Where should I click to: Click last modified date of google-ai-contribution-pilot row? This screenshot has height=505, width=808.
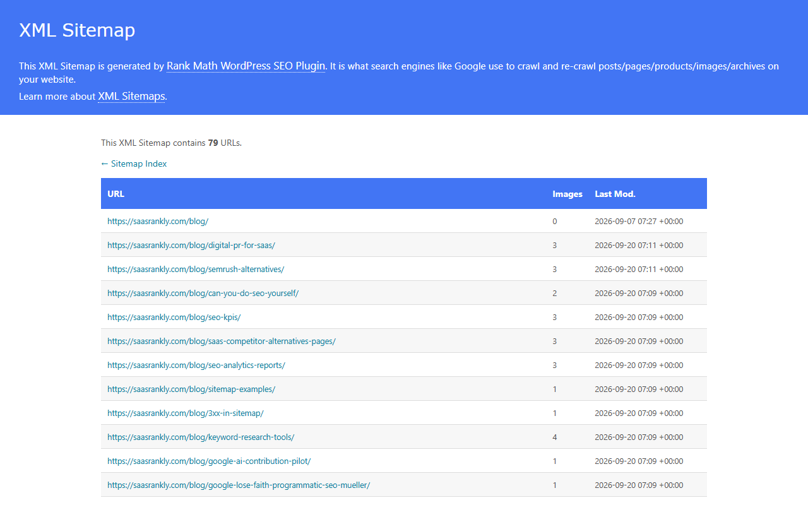pos(639,461)
